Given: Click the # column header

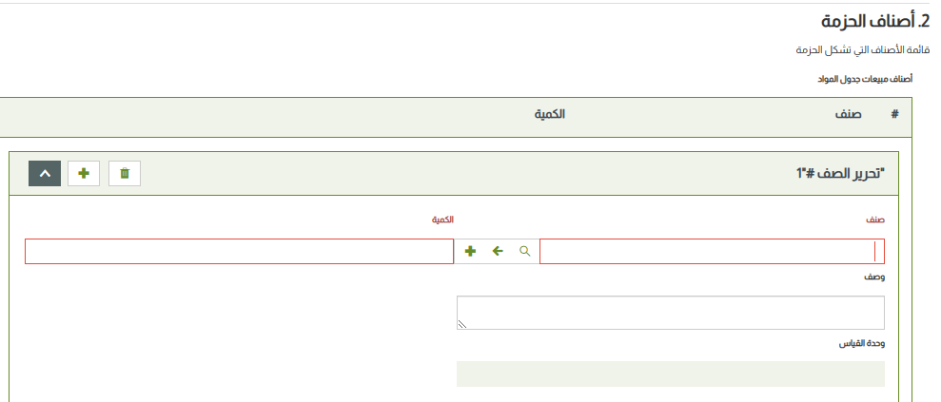Looking at the screenshot, I should tap(894, 114).
